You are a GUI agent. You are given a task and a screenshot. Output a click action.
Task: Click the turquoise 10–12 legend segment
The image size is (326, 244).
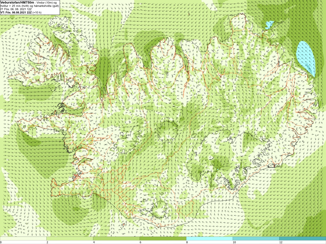tap(256, 239)
